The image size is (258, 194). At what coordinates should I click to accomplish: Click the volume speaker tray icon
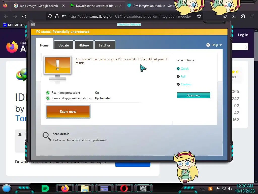pos(230,188)
